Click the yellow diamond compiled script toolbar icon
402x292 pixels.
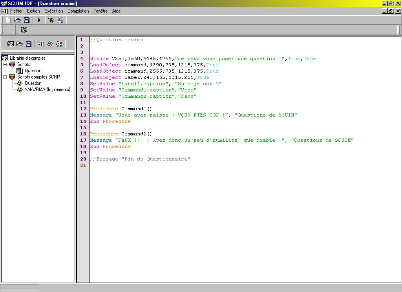point(50,44)
